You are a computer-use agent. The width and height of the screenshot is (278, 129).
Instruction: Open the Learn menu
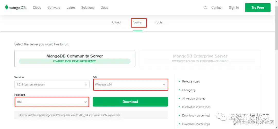[71, 7]
